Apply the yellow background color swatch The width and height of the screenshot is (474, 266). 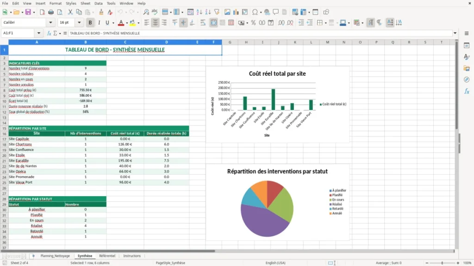click(x=132, y=23)
